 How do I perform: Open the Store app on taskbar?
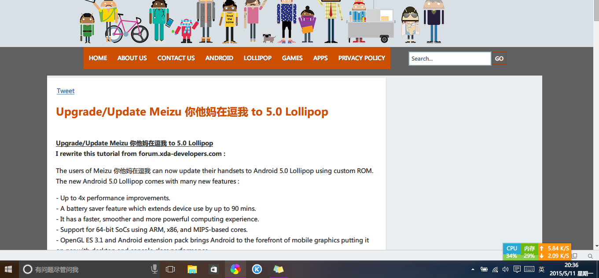[x=213, y=269]
